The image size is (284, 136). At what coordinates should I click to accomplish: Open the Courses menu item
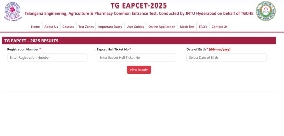68,27
